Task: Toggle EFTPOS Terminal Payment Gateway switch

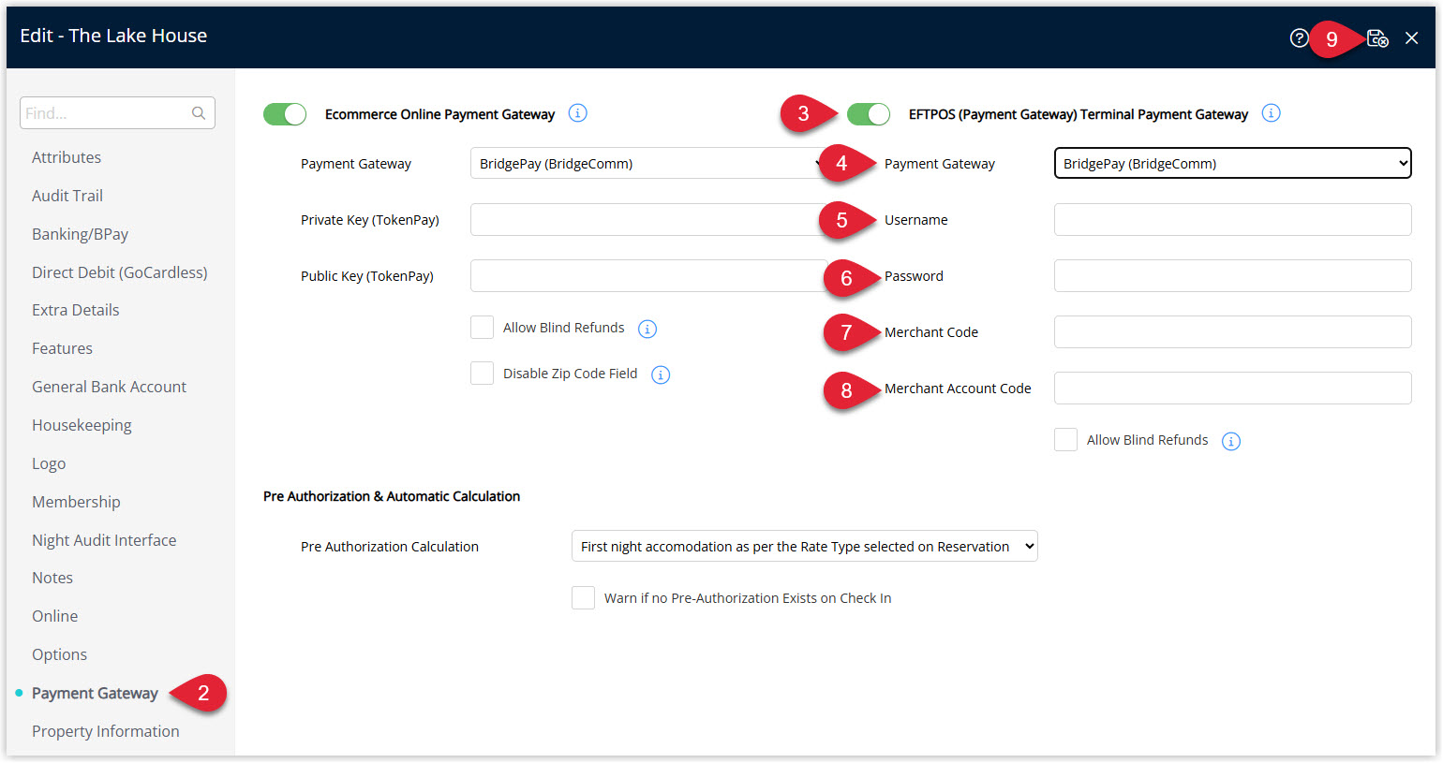Action: (x=869, y=114)
